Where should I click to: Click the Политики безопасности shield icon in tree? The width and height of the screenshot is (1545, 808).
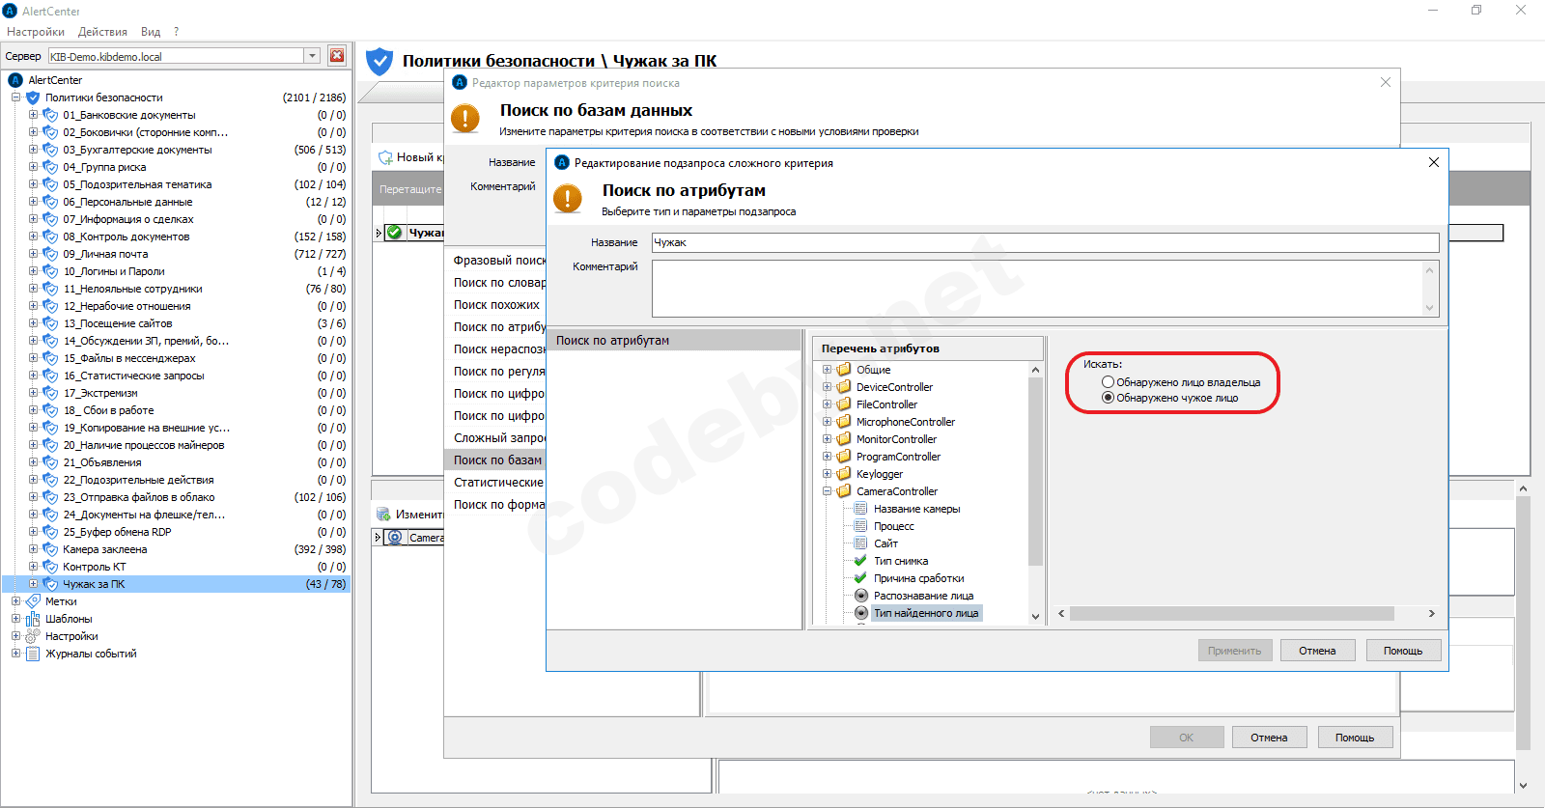[33, 98]
